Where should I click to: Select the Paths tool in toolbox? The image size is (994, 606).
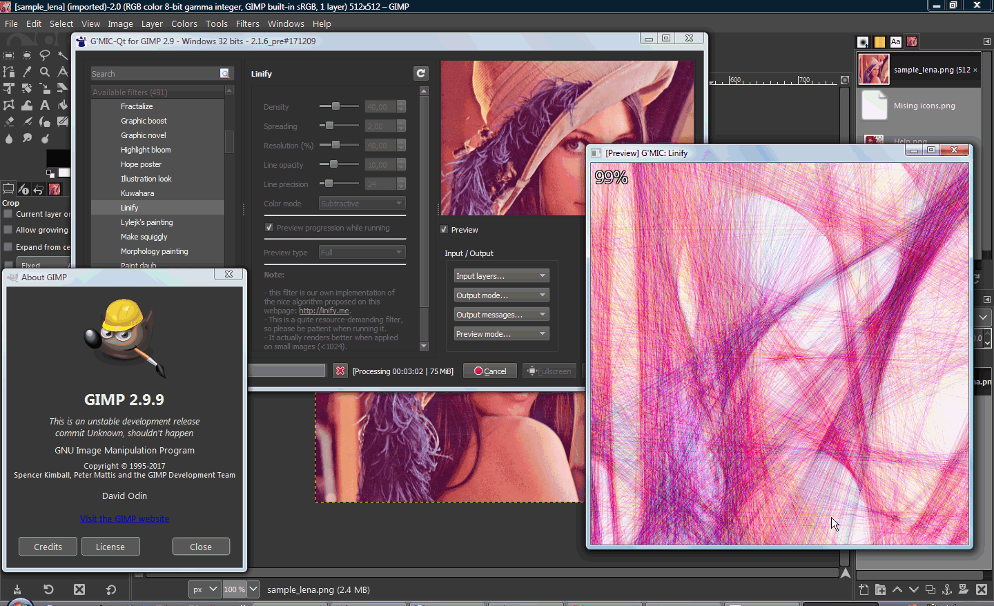[9, 72]
